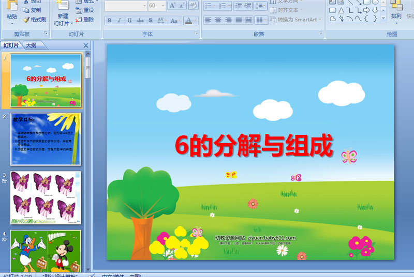Toggle Strikethrough (abc) formatting
Viewport: 414px width, 277px height.
pos(140,20)
